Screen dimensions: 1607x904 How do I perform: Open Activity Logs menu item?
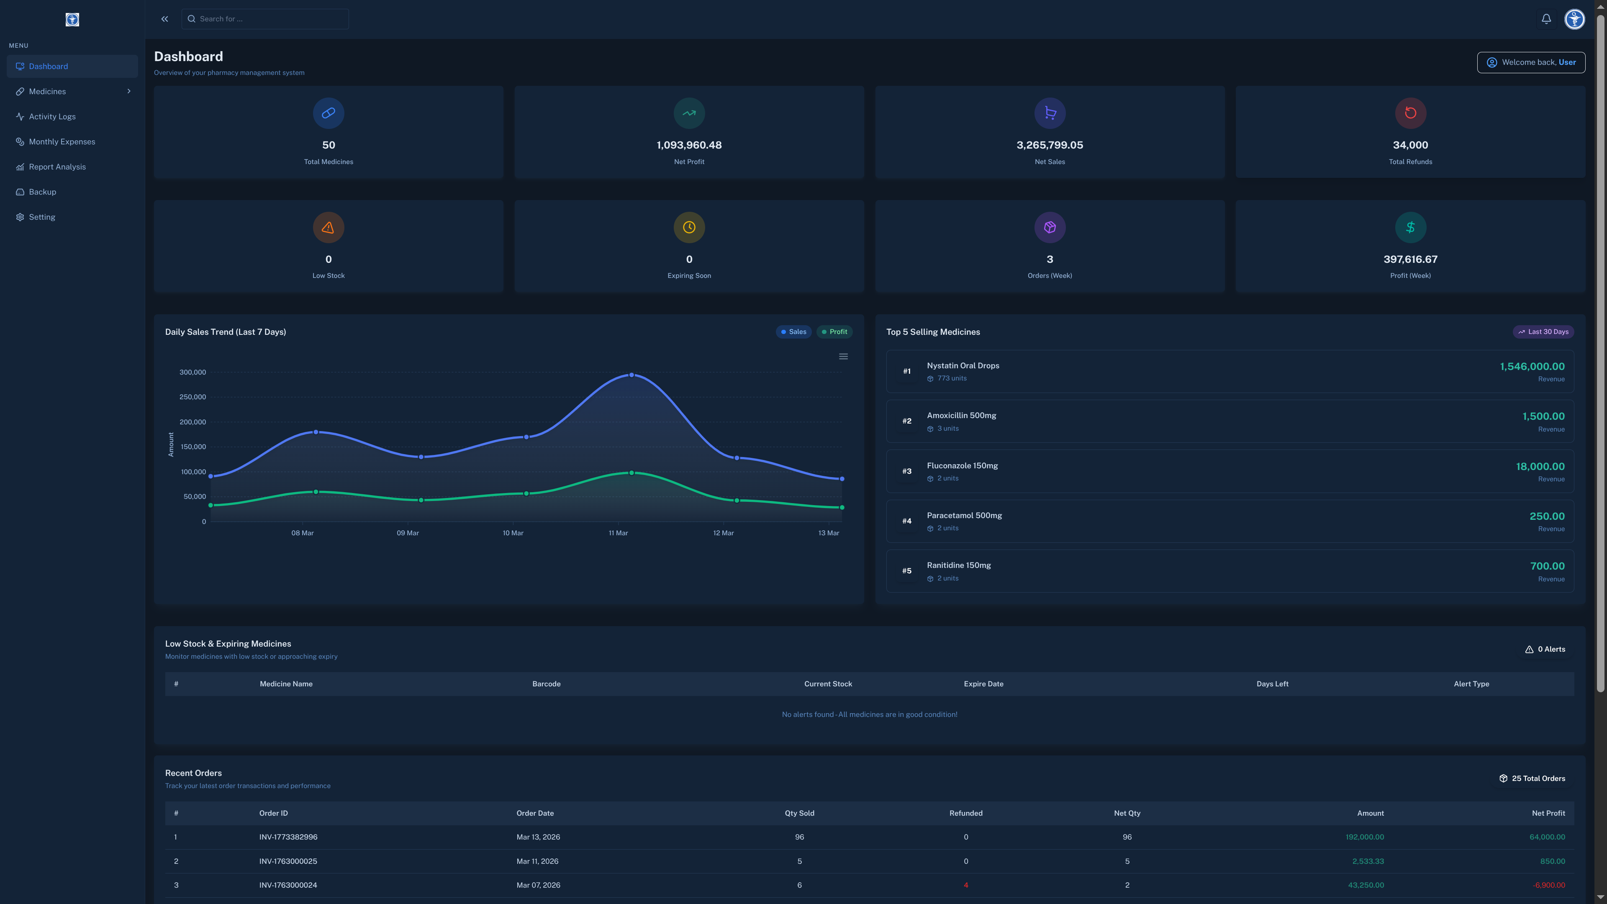click(52, 117)
